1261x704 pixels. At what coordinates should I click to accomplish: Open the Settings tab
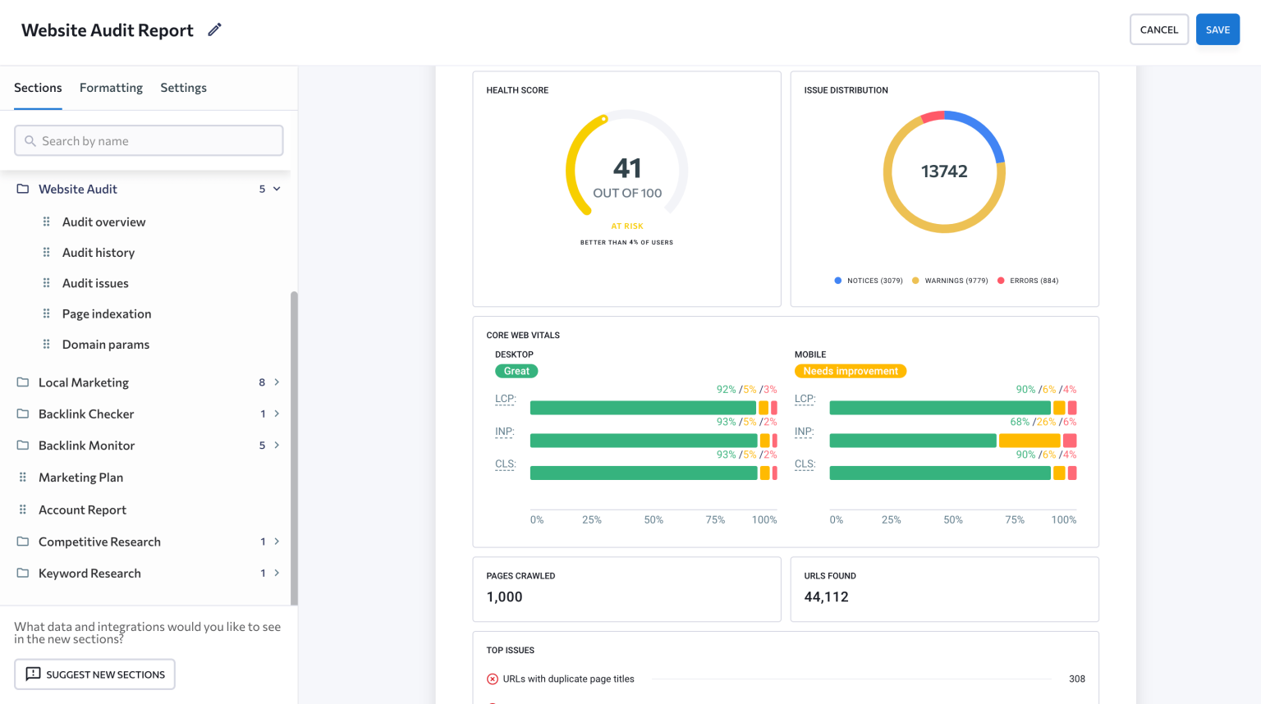coord(183,88)
